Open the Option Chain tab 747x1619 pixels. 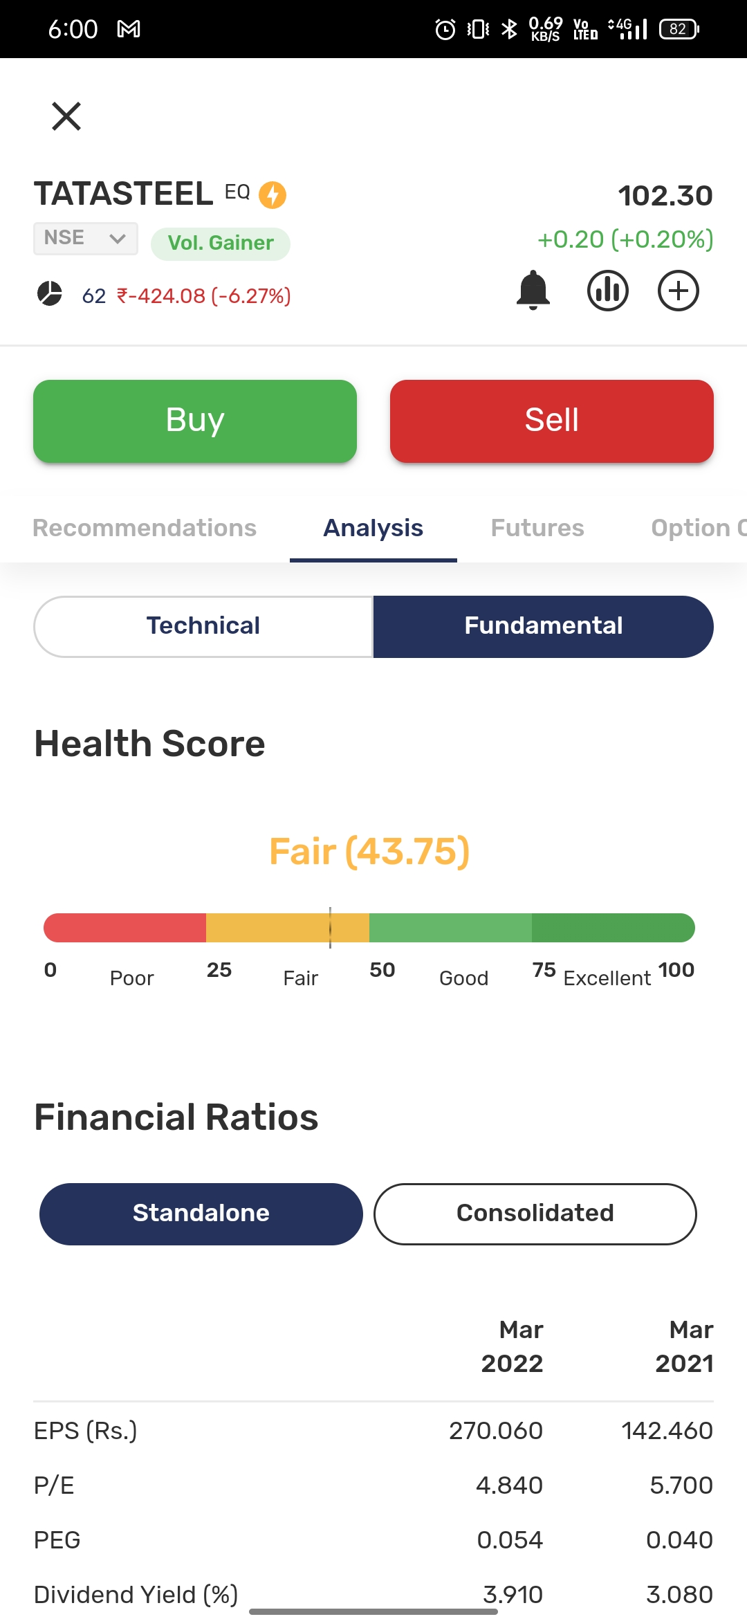(x=699, y=528)
